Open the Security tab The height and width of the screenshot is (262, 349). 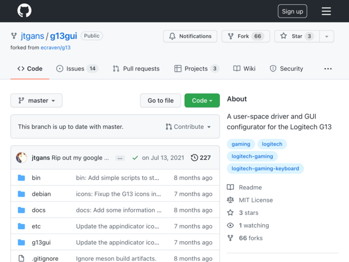[x=286, y=69]
